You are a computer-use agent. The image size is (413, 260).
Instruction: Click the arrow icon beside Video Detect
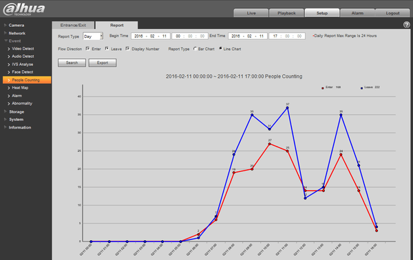click(x=9, y=49)
